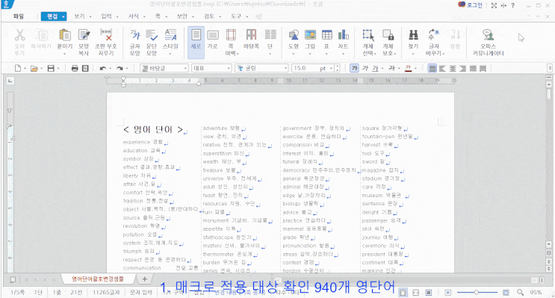Open print preview icon beside printer
The height and width of the screenshot is (298, 555).
click(x=85, y=68)
